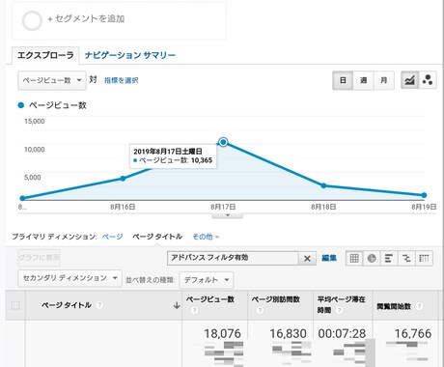Select the pivot table view icon
The width and height of the screenshot is (444, 367).
click(x=424, y=258)
